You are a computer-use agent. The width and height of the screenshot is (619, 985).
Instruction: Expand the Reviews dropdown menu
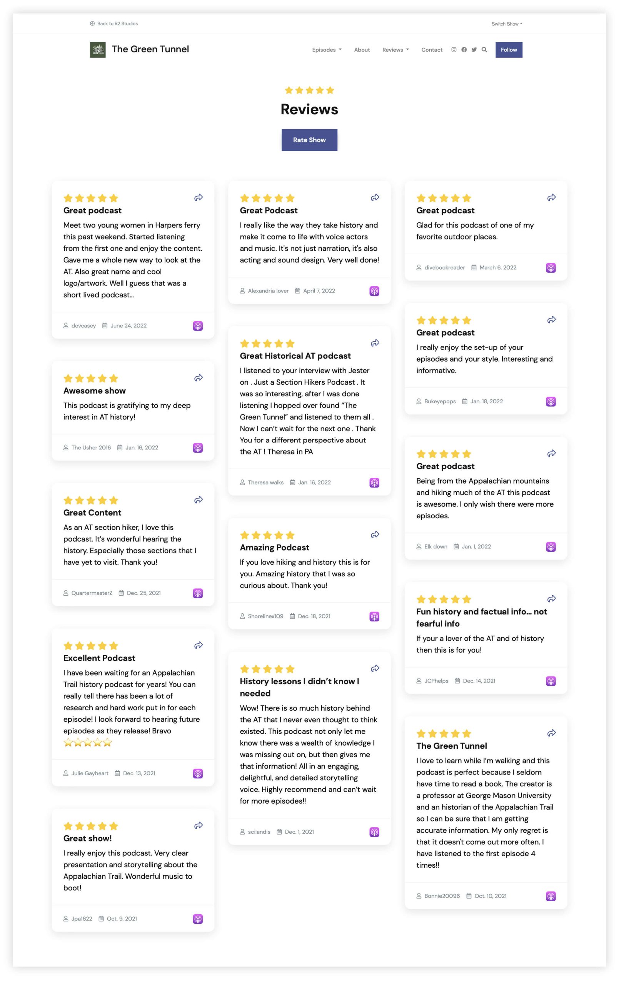tap(395, 50)
